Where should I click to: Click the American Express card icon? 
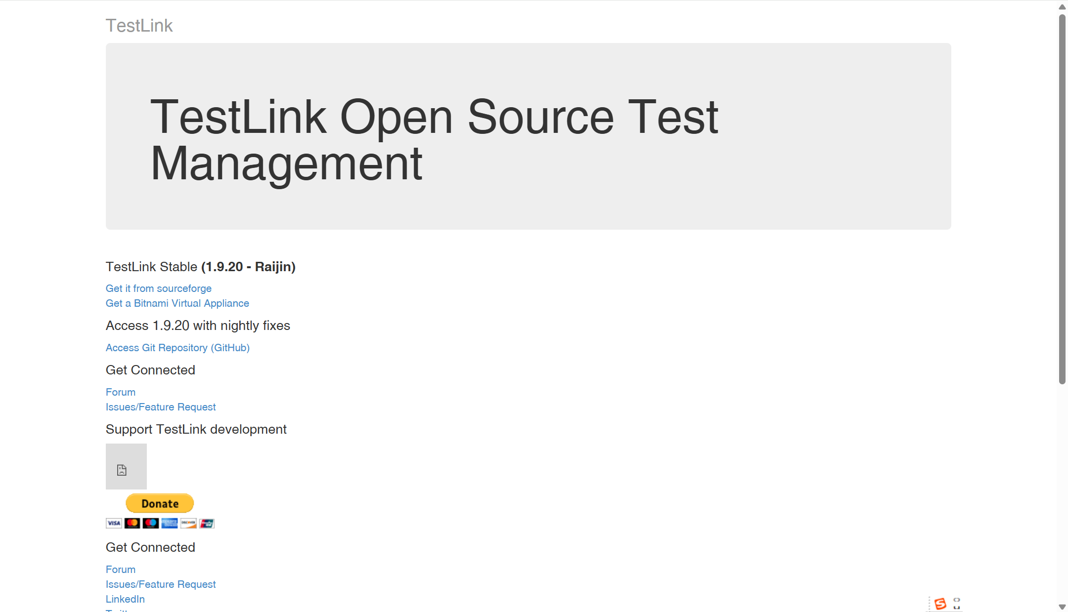pos(170,523)
